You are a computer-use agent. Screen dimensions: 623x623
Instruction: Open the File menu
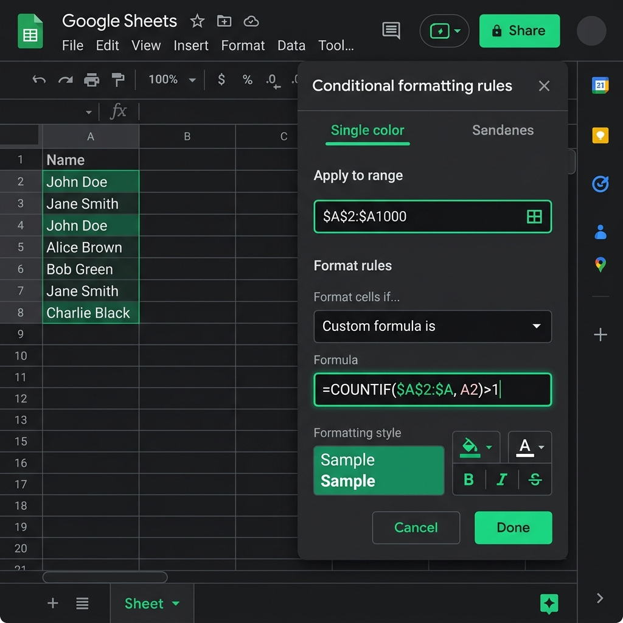[73, 46]
